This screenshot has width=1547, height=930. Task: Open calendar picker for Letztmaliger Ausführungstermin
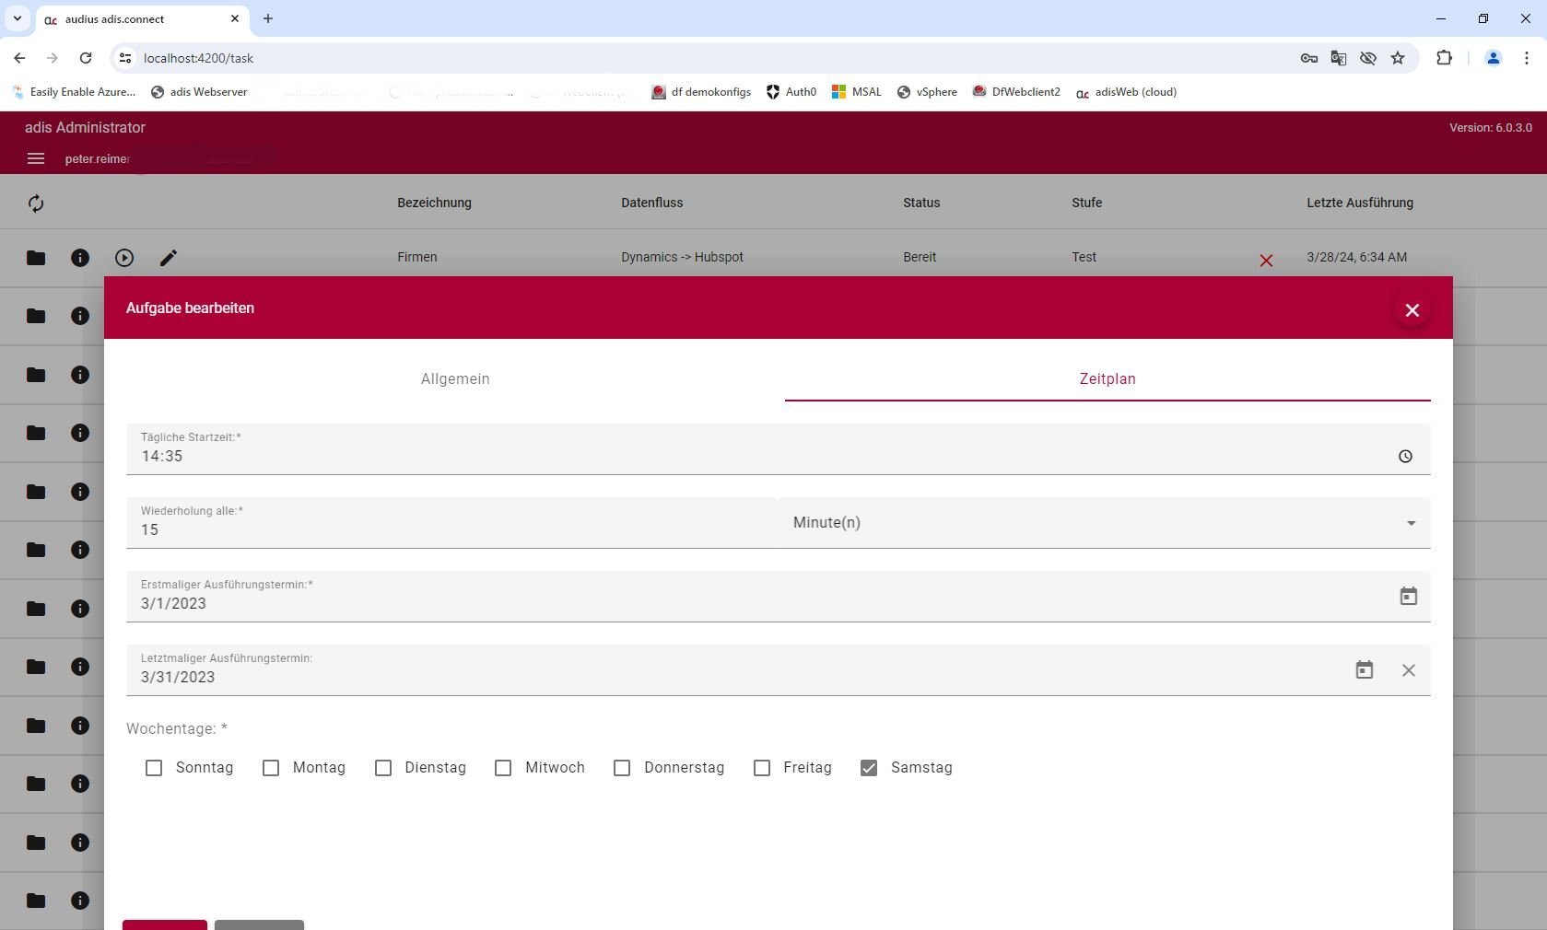[x=1364, y=670]
